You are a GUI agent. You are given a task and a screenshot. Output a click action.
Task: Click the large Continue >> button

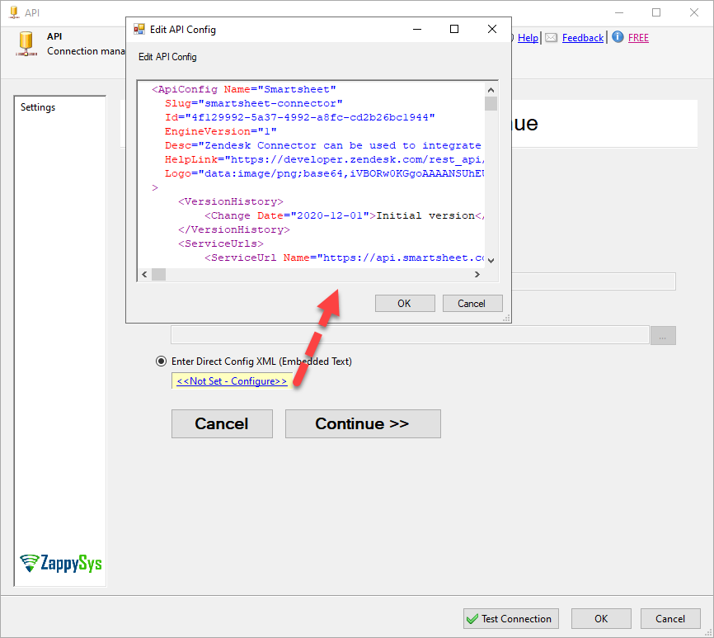pyautogui.click(x=363, y=423)
